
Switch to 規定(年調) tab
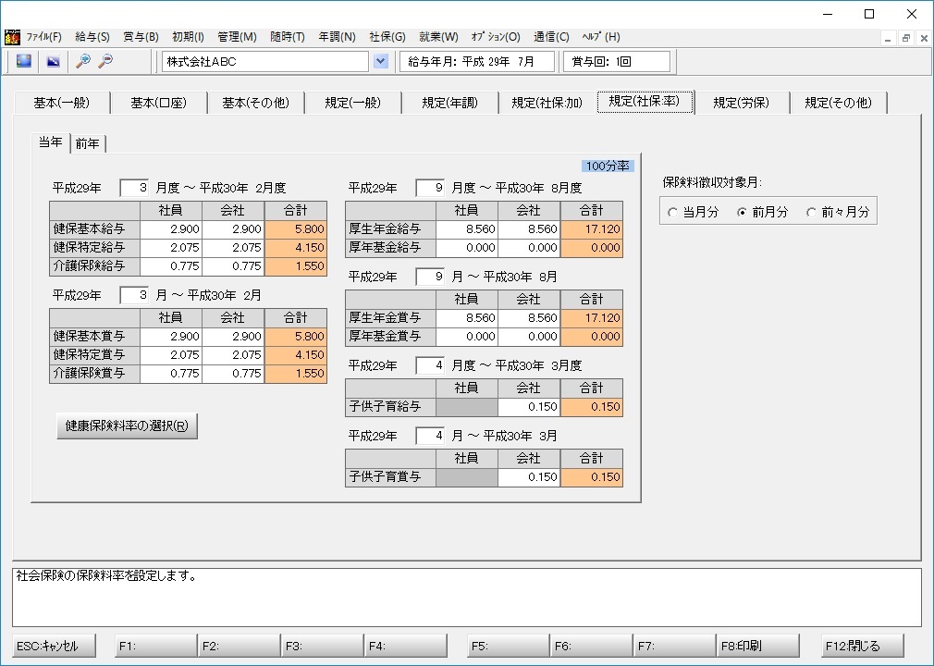click(449, 103)
